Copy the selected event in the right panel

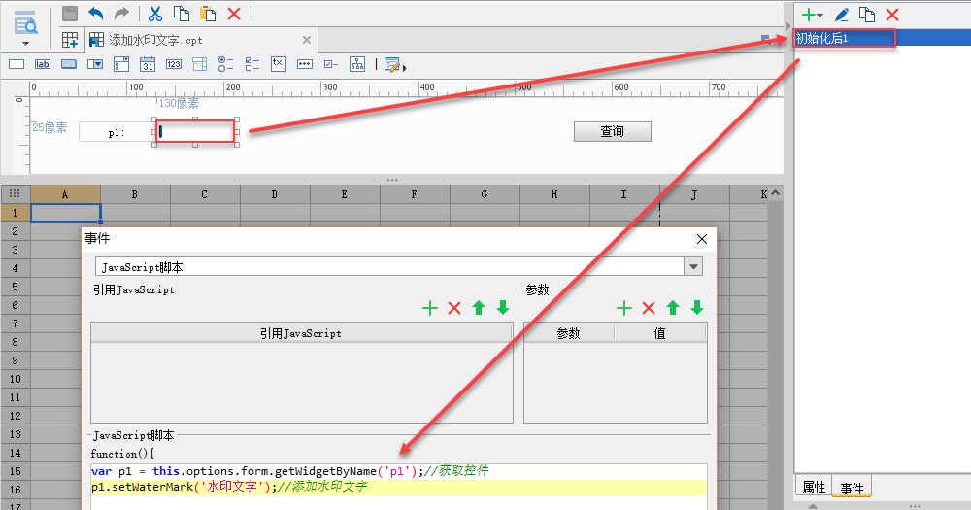(867, 15)
